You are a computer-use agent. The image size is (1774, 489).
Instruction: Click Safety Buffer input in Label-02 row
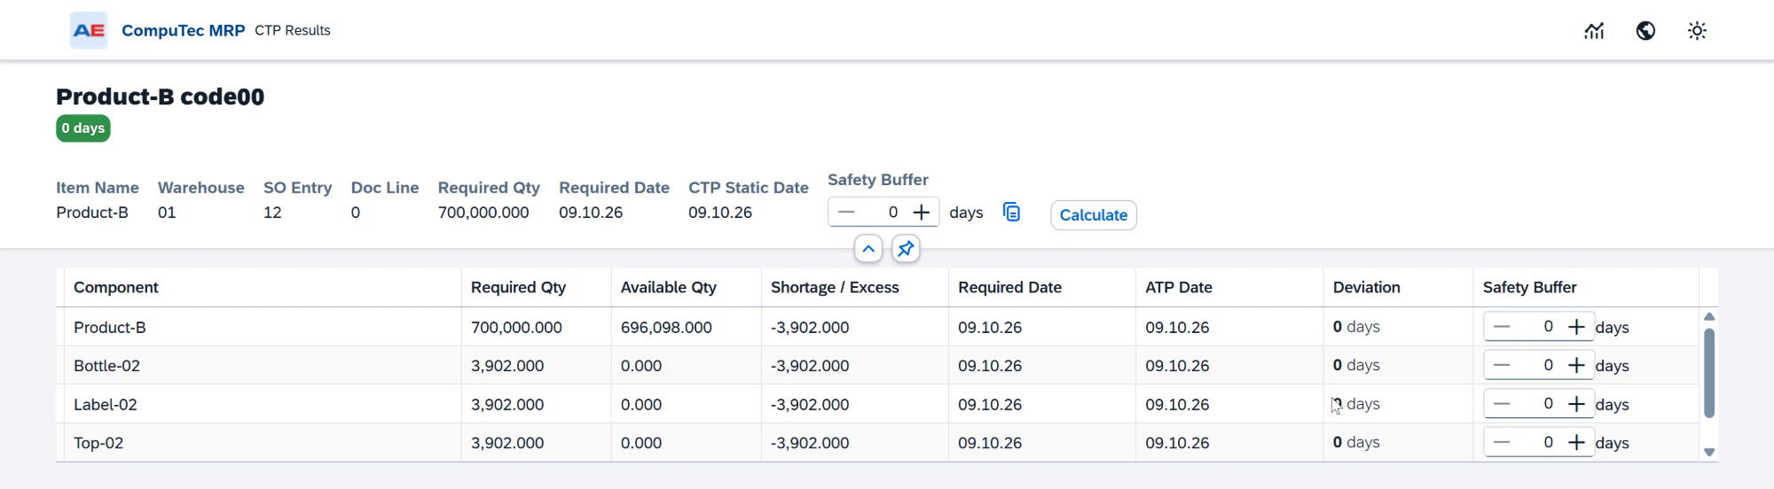(x=1539, y=404)
